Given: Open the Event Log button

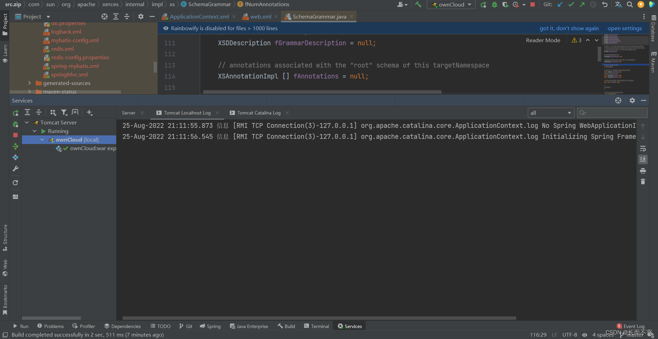Looking at the screenshot, I should coord(631,326).
